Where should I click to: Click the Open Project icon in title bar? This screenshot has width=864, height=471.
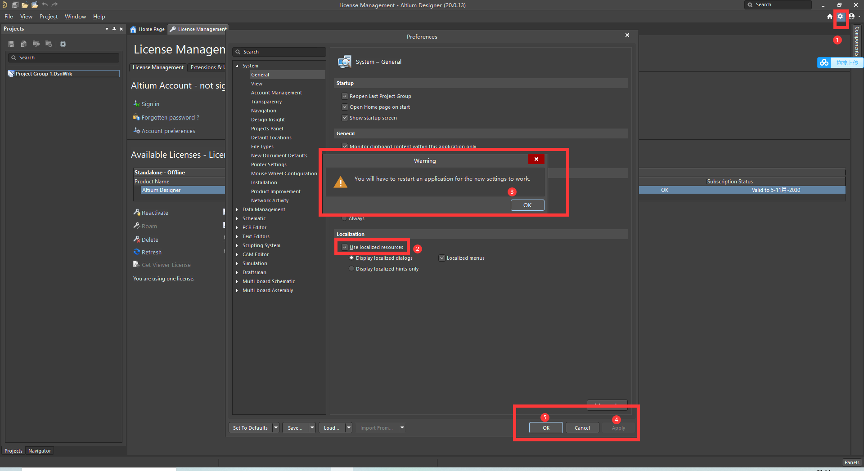click(x=35, y=5)
